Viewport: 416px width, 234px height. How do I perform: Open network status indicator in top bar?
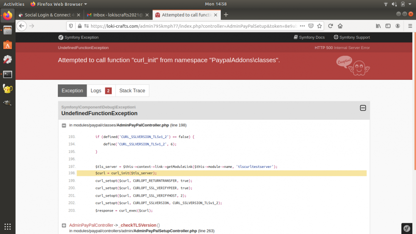tap(386, 4)
